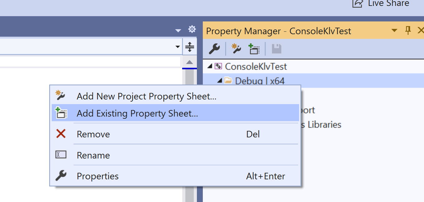Select the Add New Project Property Sheet toolbar icon
The height and width of the screenshot is (202, 424).
coord(236,48)
